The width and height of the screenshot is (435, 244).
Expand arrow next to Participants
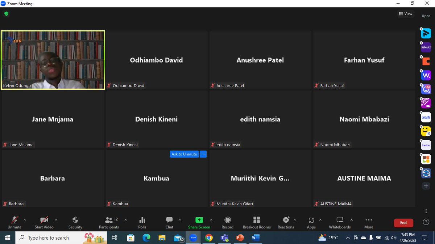coord(125,219)
